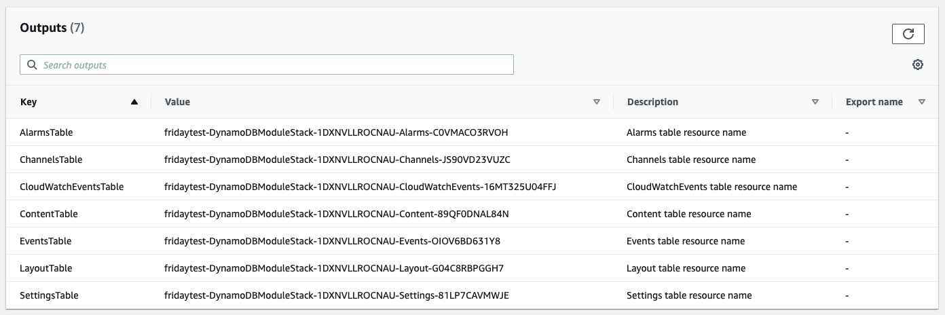Image resolution: width=945 pixels, height=315 pixels.
Task: Click the ContentTable value text
Action: pyautogui.click(x=337, y=214)
